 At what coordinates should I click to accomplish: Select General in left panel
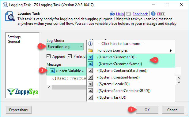pos(14,42)
